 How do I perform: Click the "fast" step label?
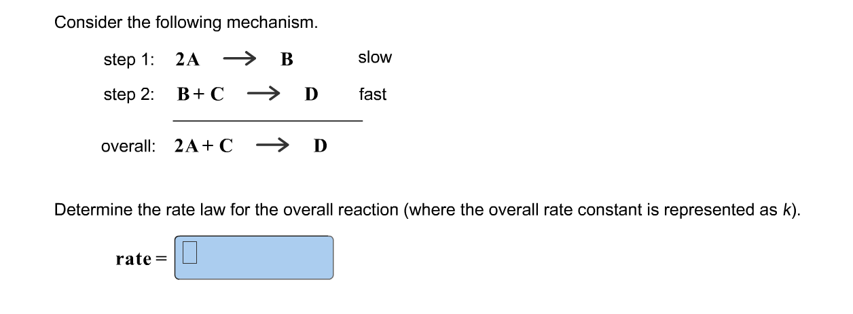click(372, 94)
